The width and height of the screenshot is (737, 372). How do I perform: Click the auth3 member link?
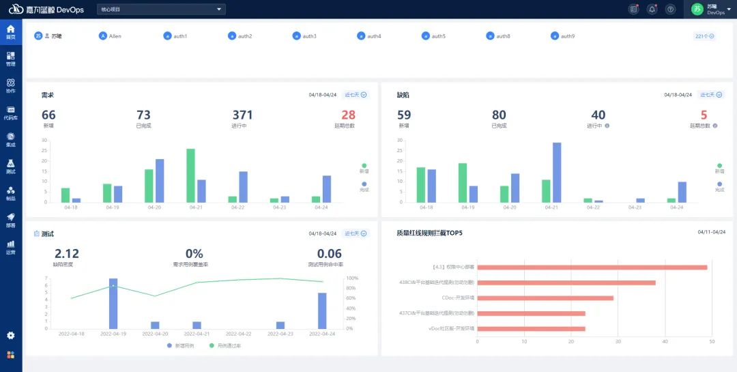(304, 36)
